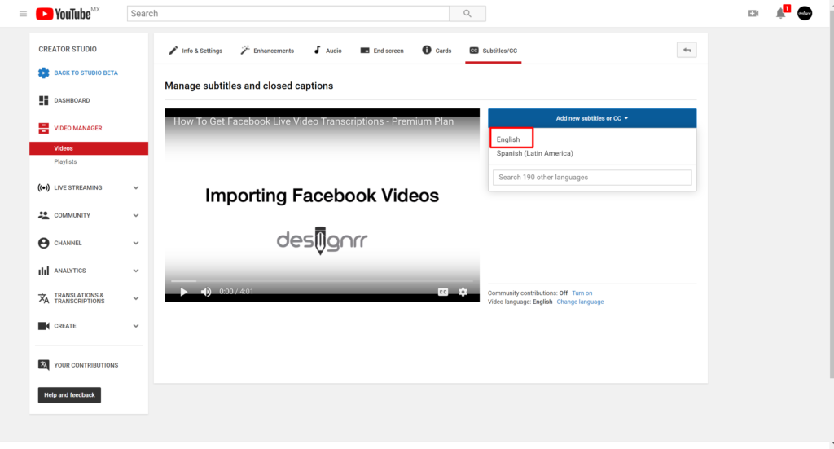Click the Translations & Transcriptions icon
Image resolution: width=834 pixels, height=449 pixels.
44,298
